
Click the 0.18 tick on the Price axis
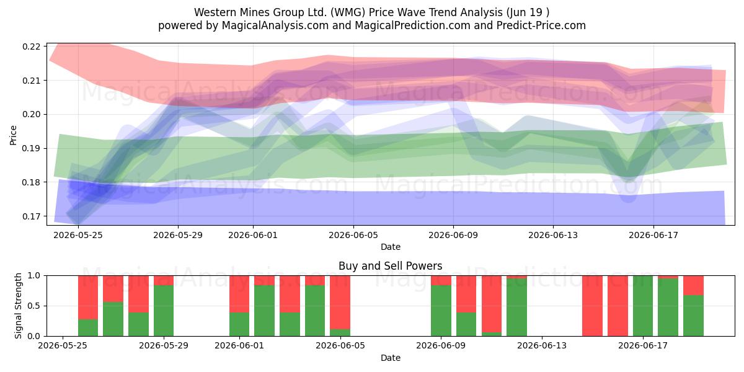[31, 182]
